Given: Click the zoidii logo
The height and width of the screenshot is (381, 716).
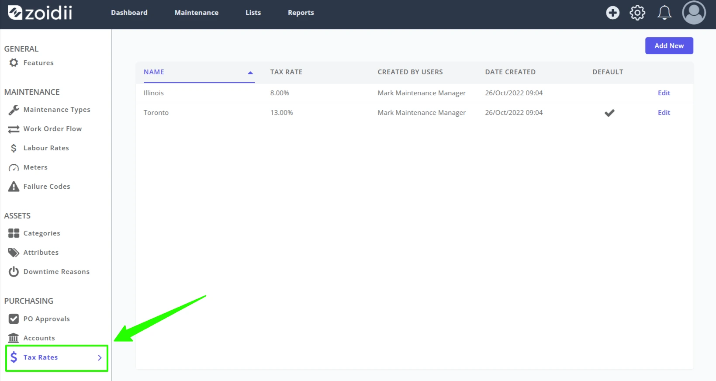Looking at the screenshot, I should (x=40, y=13).
